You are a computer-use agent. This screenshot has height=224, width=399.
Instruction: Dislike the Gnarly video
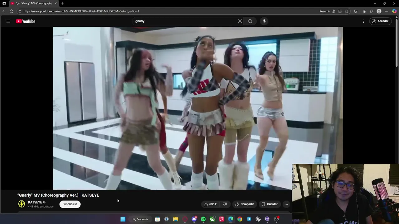(225, 204)
